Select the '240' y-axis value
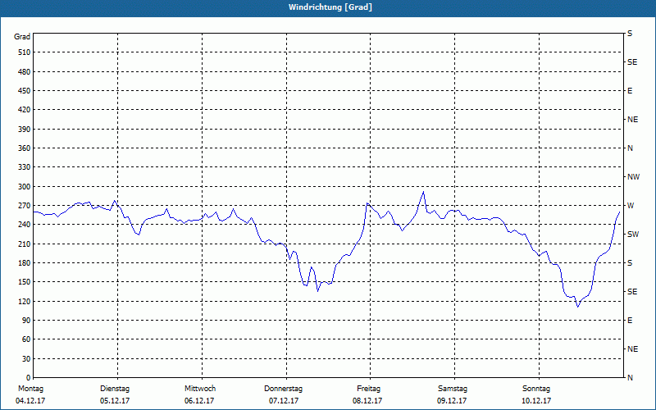This screenshot has height=410, width=656. (25, 225)
